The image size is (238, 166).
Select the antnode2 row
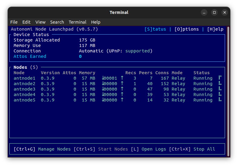pyautogui.click(x=25, y=84)
